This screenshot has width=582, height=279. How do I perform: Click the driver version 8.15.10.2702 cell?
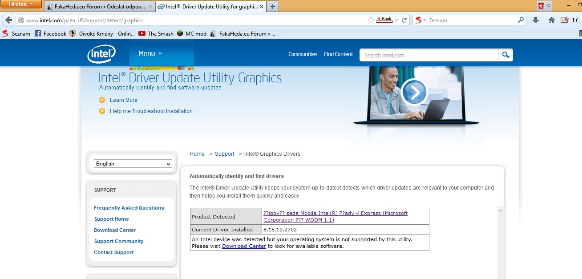[x=345, y=230]
